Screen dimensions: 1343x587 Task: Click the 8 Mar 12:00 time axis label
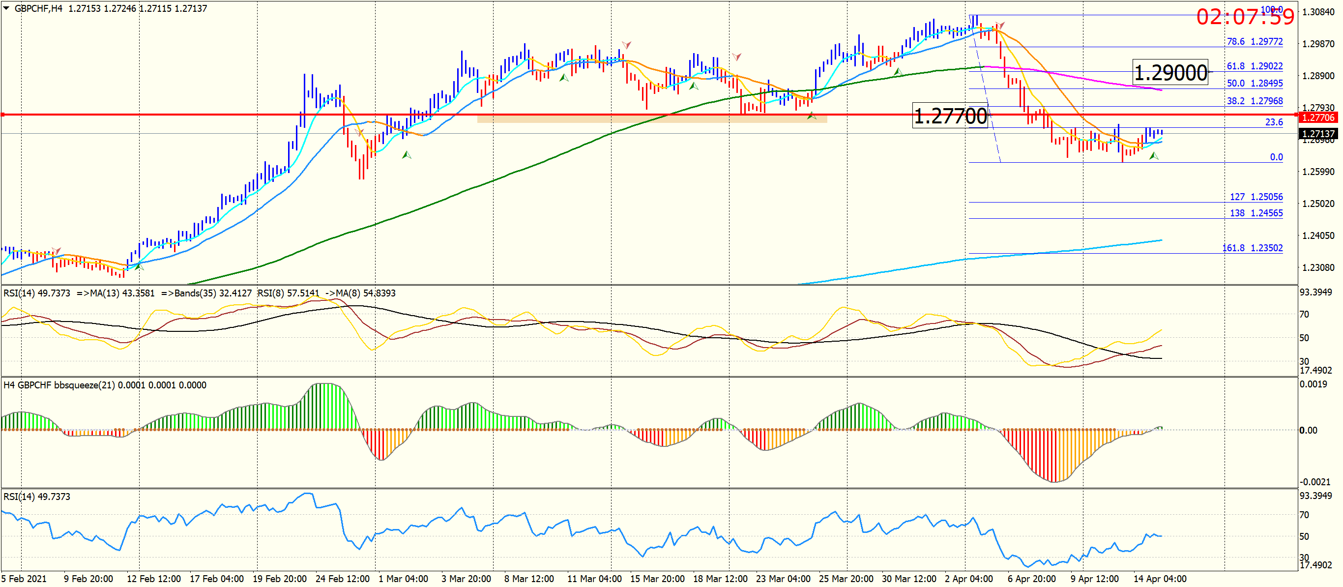pos(528,579)
